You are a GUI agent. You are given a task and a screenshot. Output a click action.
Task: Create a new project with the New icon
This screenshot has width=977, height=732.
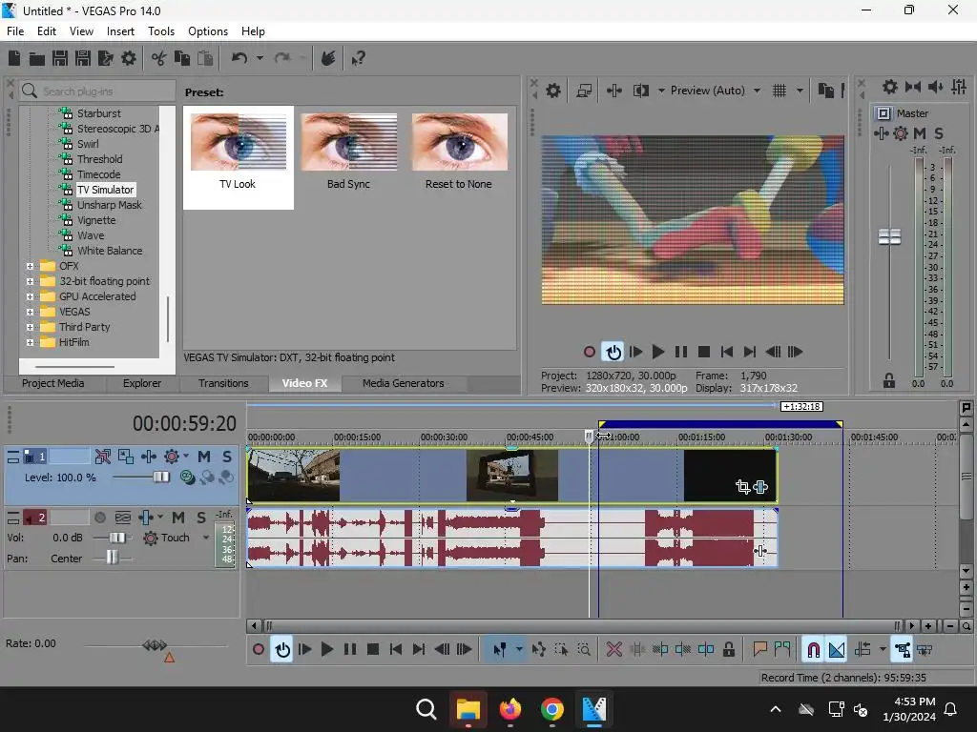13,58
